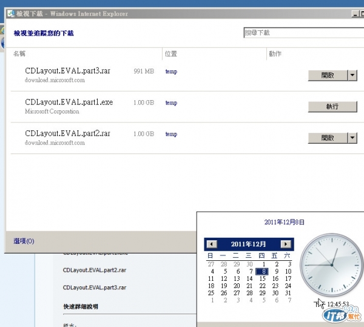Image resolution: width=364 pixels, height=327 pixels.
Task: Click the 名稱 column header
Action: tap(19, 53)
